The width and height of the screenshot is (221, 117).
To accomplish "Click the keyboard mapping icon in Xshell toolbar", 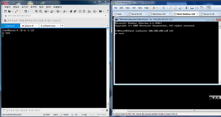I will click(89, 12).
